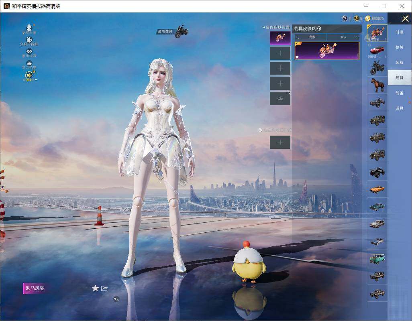Image resolution: width=412 pixels, height=321 pixels.
Task: Select the teal sedan vehicle
Action: click(x=377, y=207)
